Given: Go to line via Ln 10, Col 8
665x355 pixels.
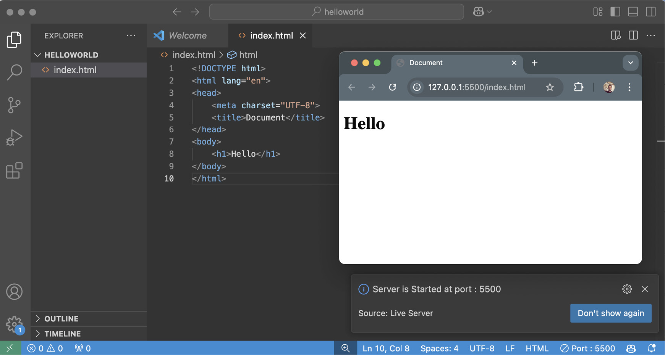Looking at the screenshot, I should [386, 348].
